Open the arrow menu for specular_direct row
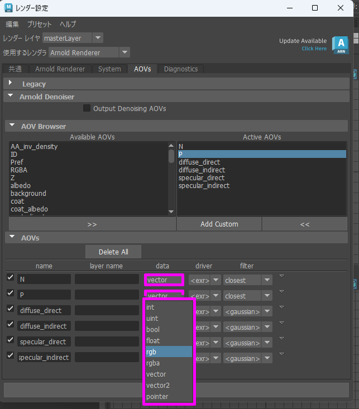This screenshot has width=359, height=409. click(x=281, y=339)
